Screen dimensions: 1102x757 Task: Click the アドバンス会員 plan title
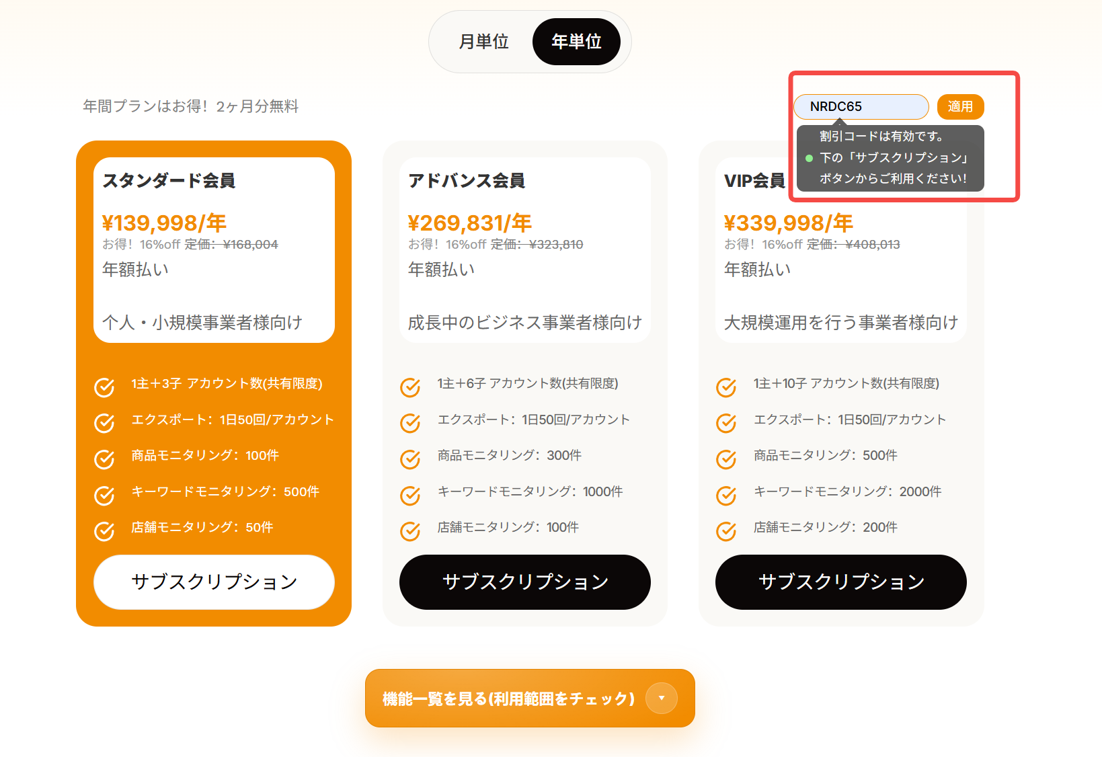tap(467, 181)
